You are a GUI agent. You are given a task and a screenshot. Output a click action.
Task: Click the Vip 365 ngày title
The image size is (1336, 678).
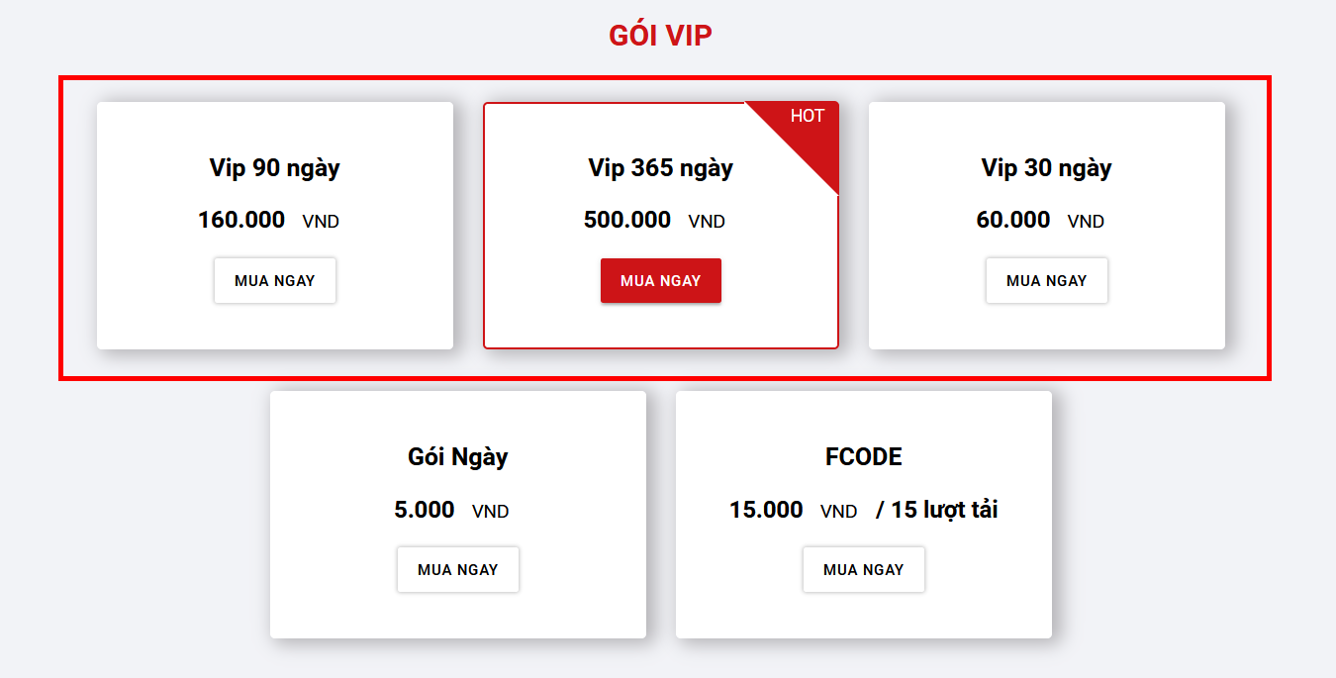(660, 167)
